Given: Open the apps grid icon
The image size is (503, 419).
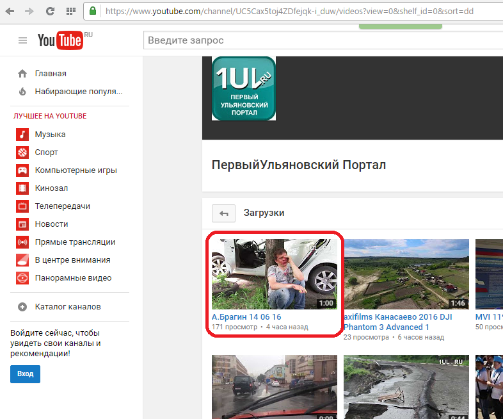Looking at the screenshot, I should pyautogui.click(x=71, y=12).
